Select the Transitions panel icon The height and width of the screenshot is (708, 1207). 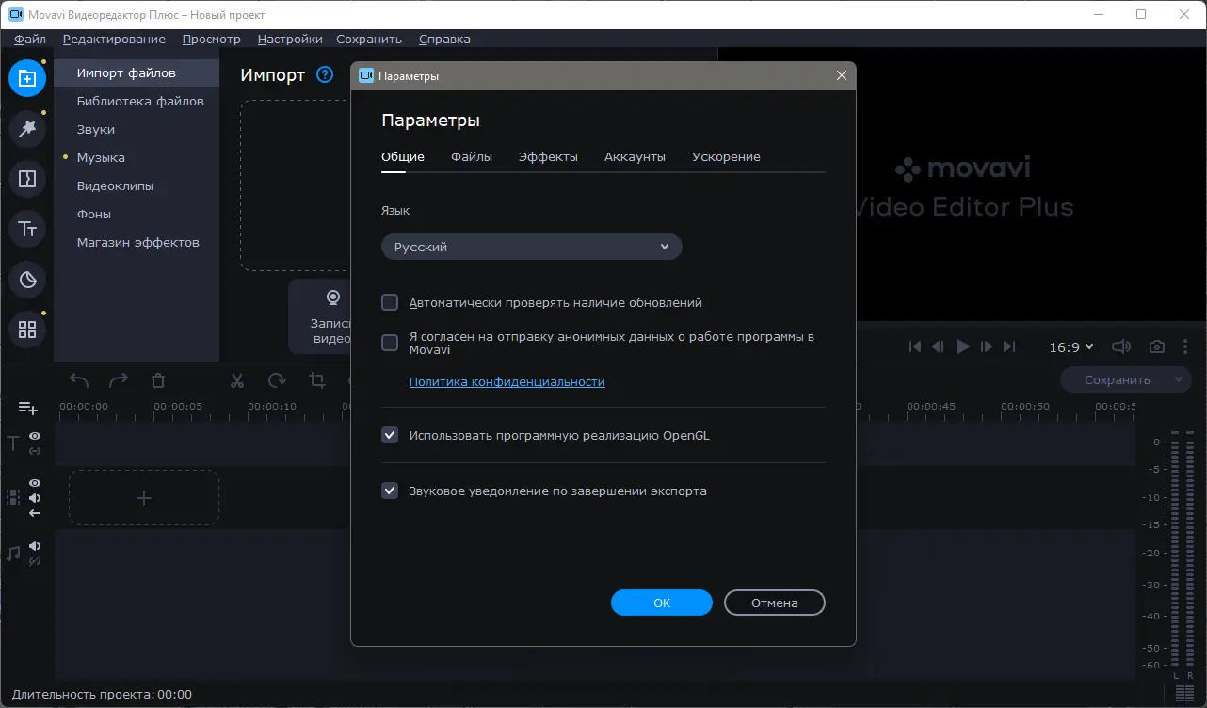pos(26,177)
